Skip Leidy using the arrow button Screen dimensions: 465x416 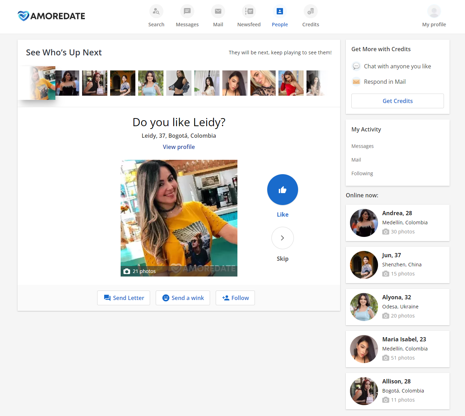click(282, 238)
